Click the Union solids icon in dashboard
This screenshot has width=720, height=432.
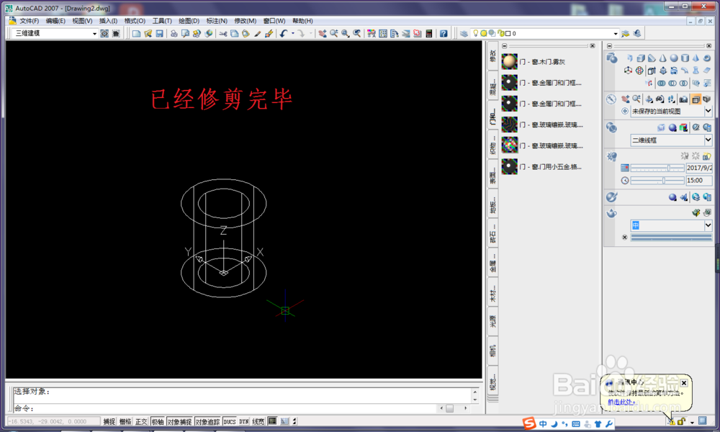pyautogui.click(x=661, y=83)
